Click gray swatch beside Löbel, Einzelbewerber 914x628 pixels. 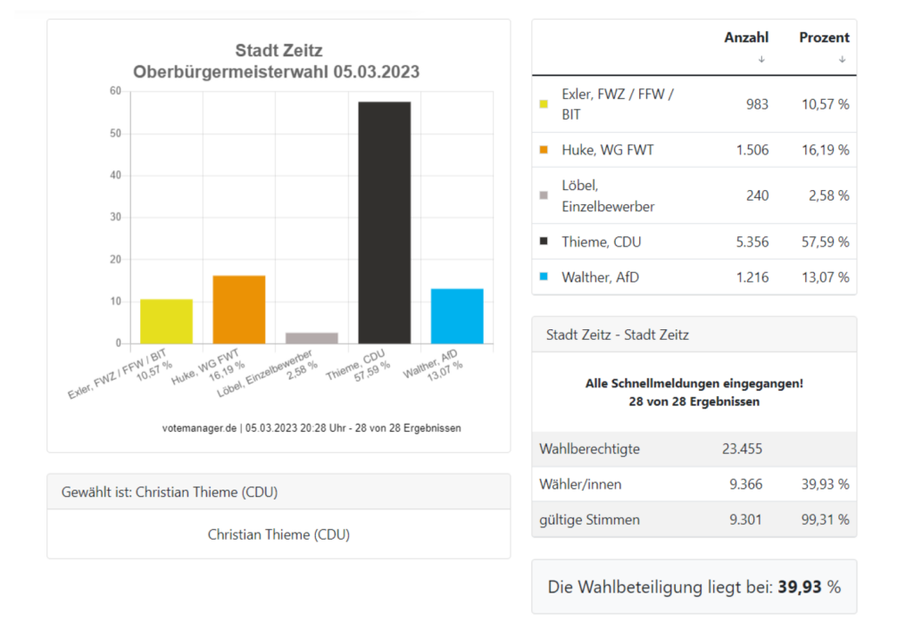pyautogui.click(x=544, y=196)
